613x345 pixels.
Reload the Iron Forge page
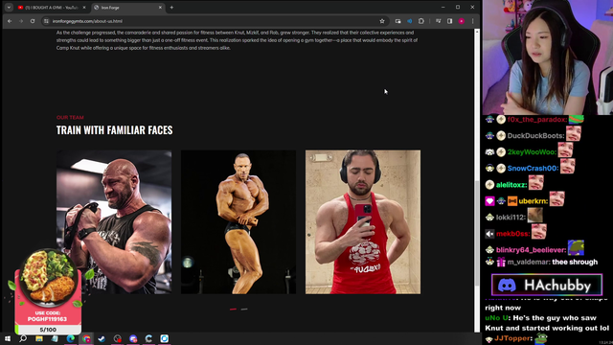(x=33, y=21)
